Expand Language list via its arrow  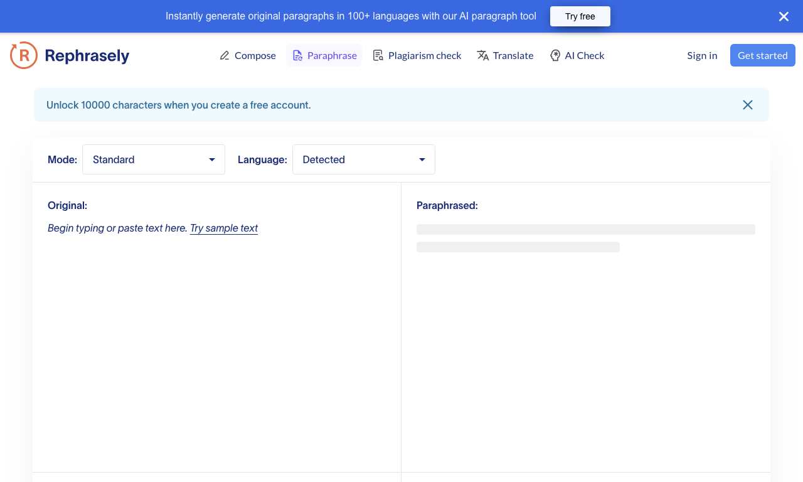(x=422, y=159)
